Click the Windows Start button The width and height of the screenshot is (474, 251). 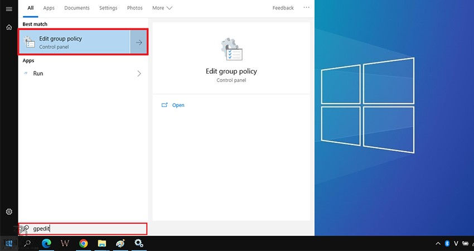(x=9, y=243)
